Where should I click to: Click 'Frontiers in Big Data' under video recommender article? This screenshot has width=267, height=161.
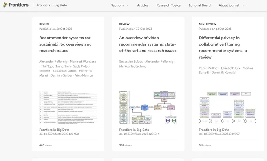(x=134, y=130)
